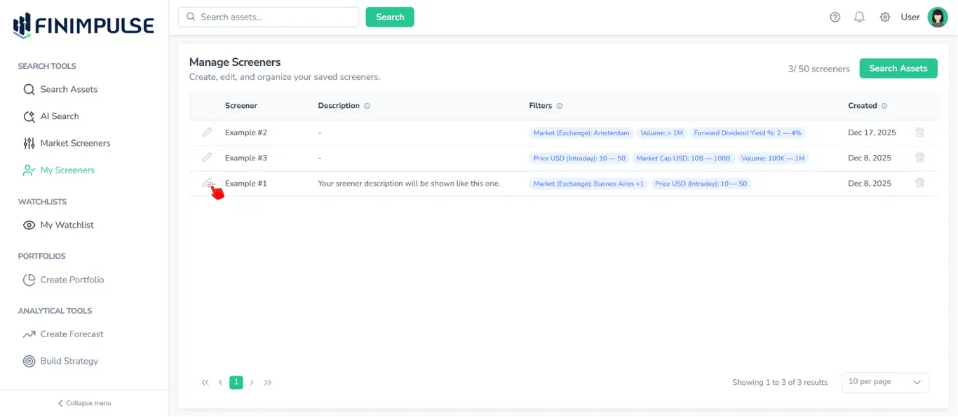Edit Example #2 using its pencil icon
The width and height of the screenshot is (958, 417).
coord(207,132)
